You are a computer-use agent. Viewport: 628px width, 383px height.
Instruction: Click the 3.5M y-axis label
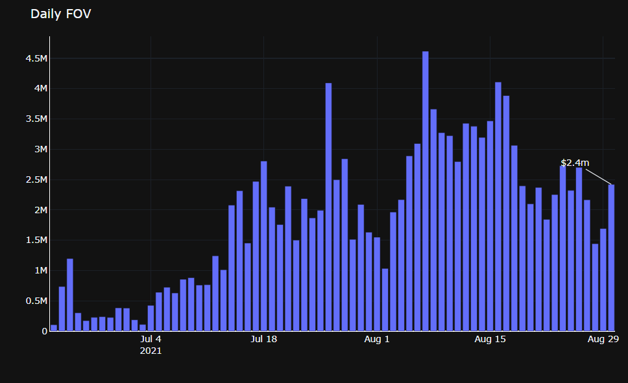36,119
